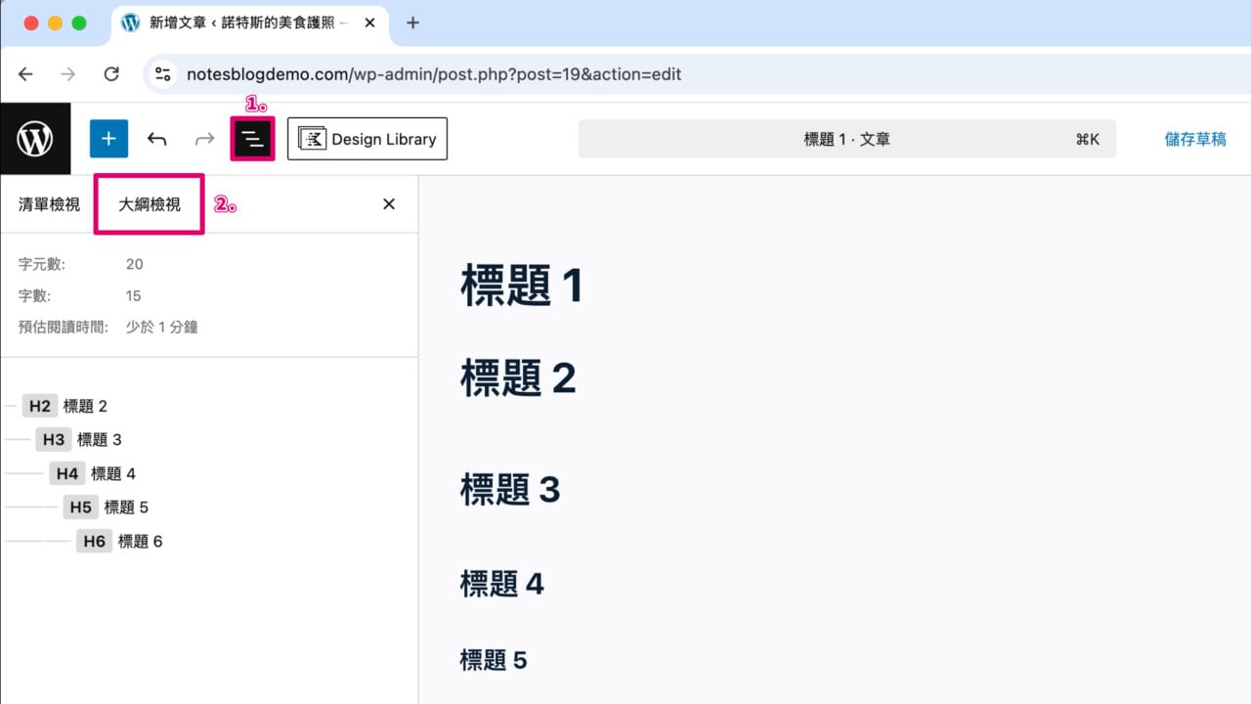Select the 標題 1 heading in the editor
The height and width of the screenshot is (704, 1251).
click(521, 285)
